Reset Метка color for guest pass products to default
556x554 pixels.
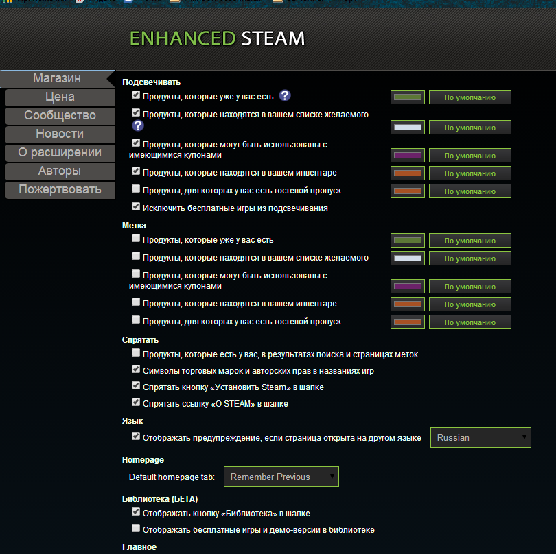click(470, 322)
